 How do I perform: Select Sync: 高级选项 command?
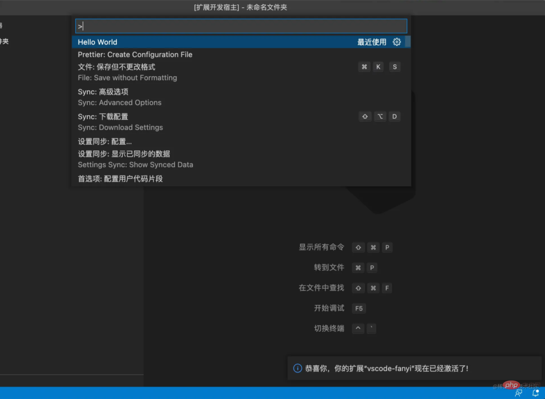click(x=103, y=92)
